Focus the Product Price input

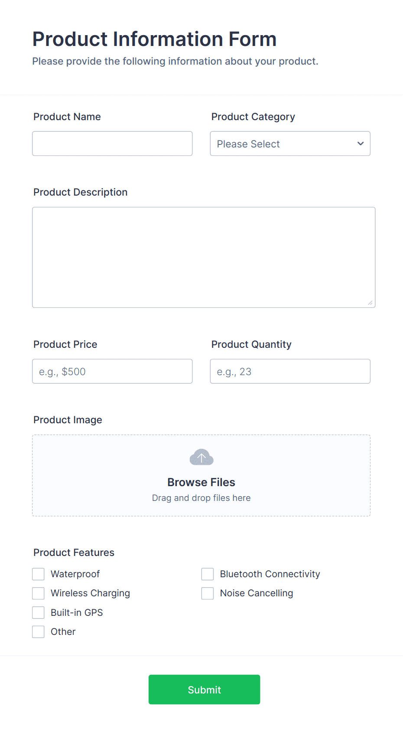tap(112, 371)
